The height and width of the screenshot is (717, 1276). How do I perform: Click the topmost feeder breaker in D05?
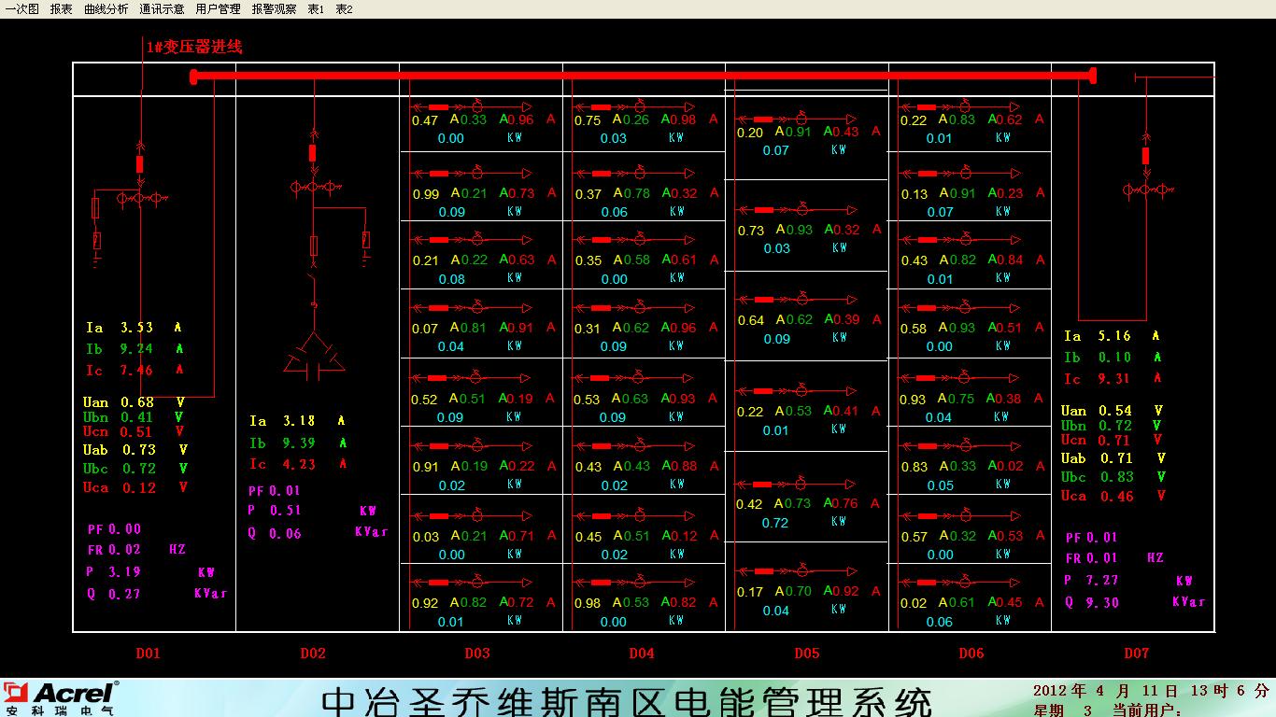pyautogui.click(x=763, y=119)
